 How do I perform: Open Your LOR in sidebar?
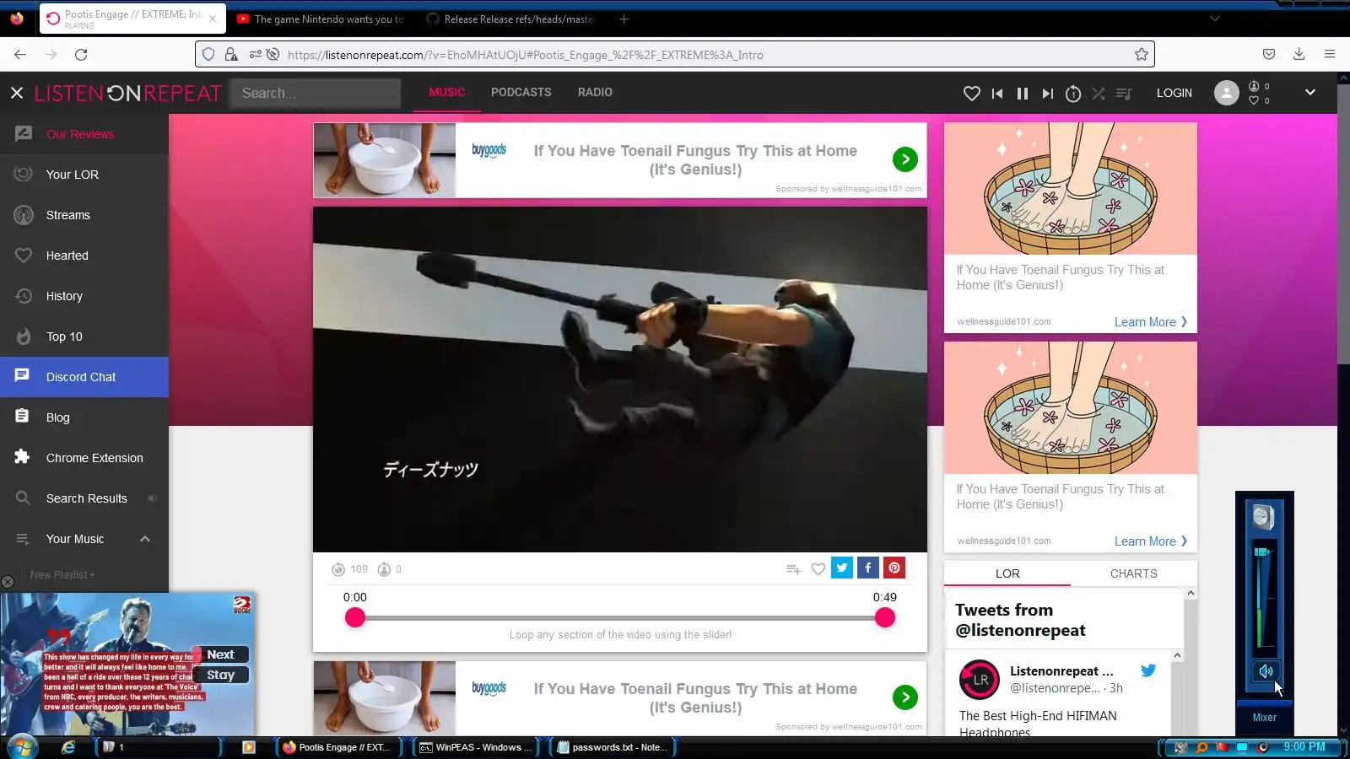coord(84,175)
